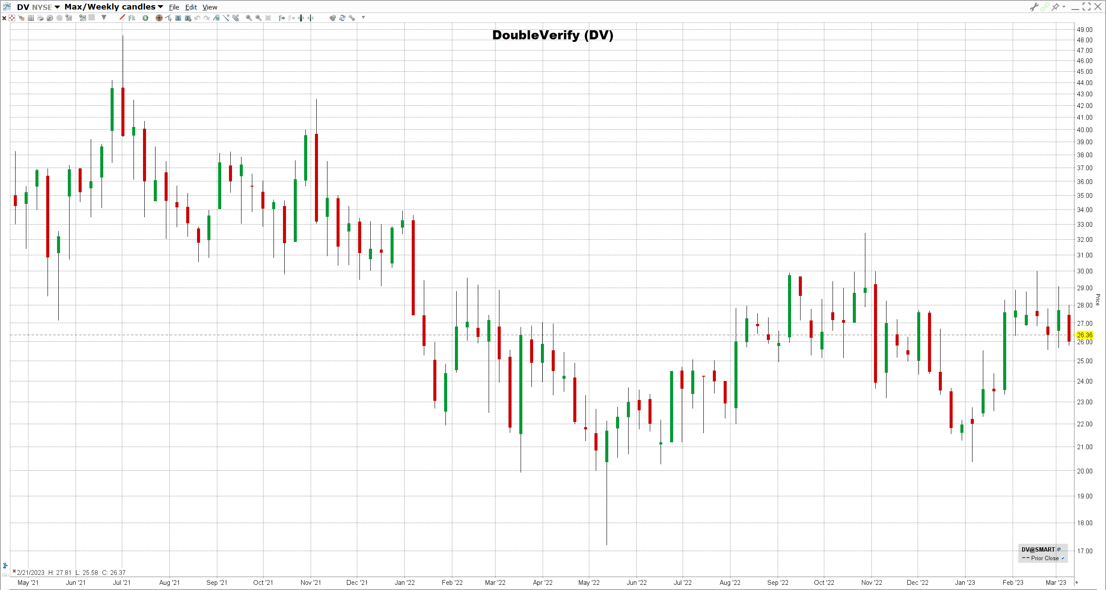
Task: Click the small red x beside 2/21/2023
Action: pos(14,571)
